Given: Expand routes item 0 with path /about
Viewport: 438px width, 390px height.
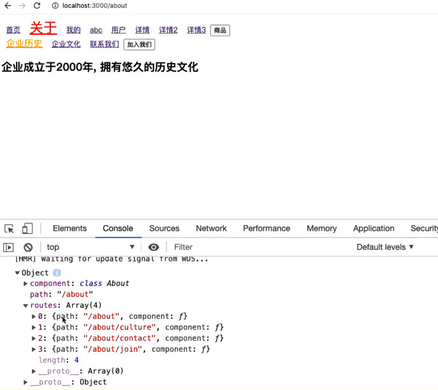Looking at the screenshot, I should tap(34, 316).
